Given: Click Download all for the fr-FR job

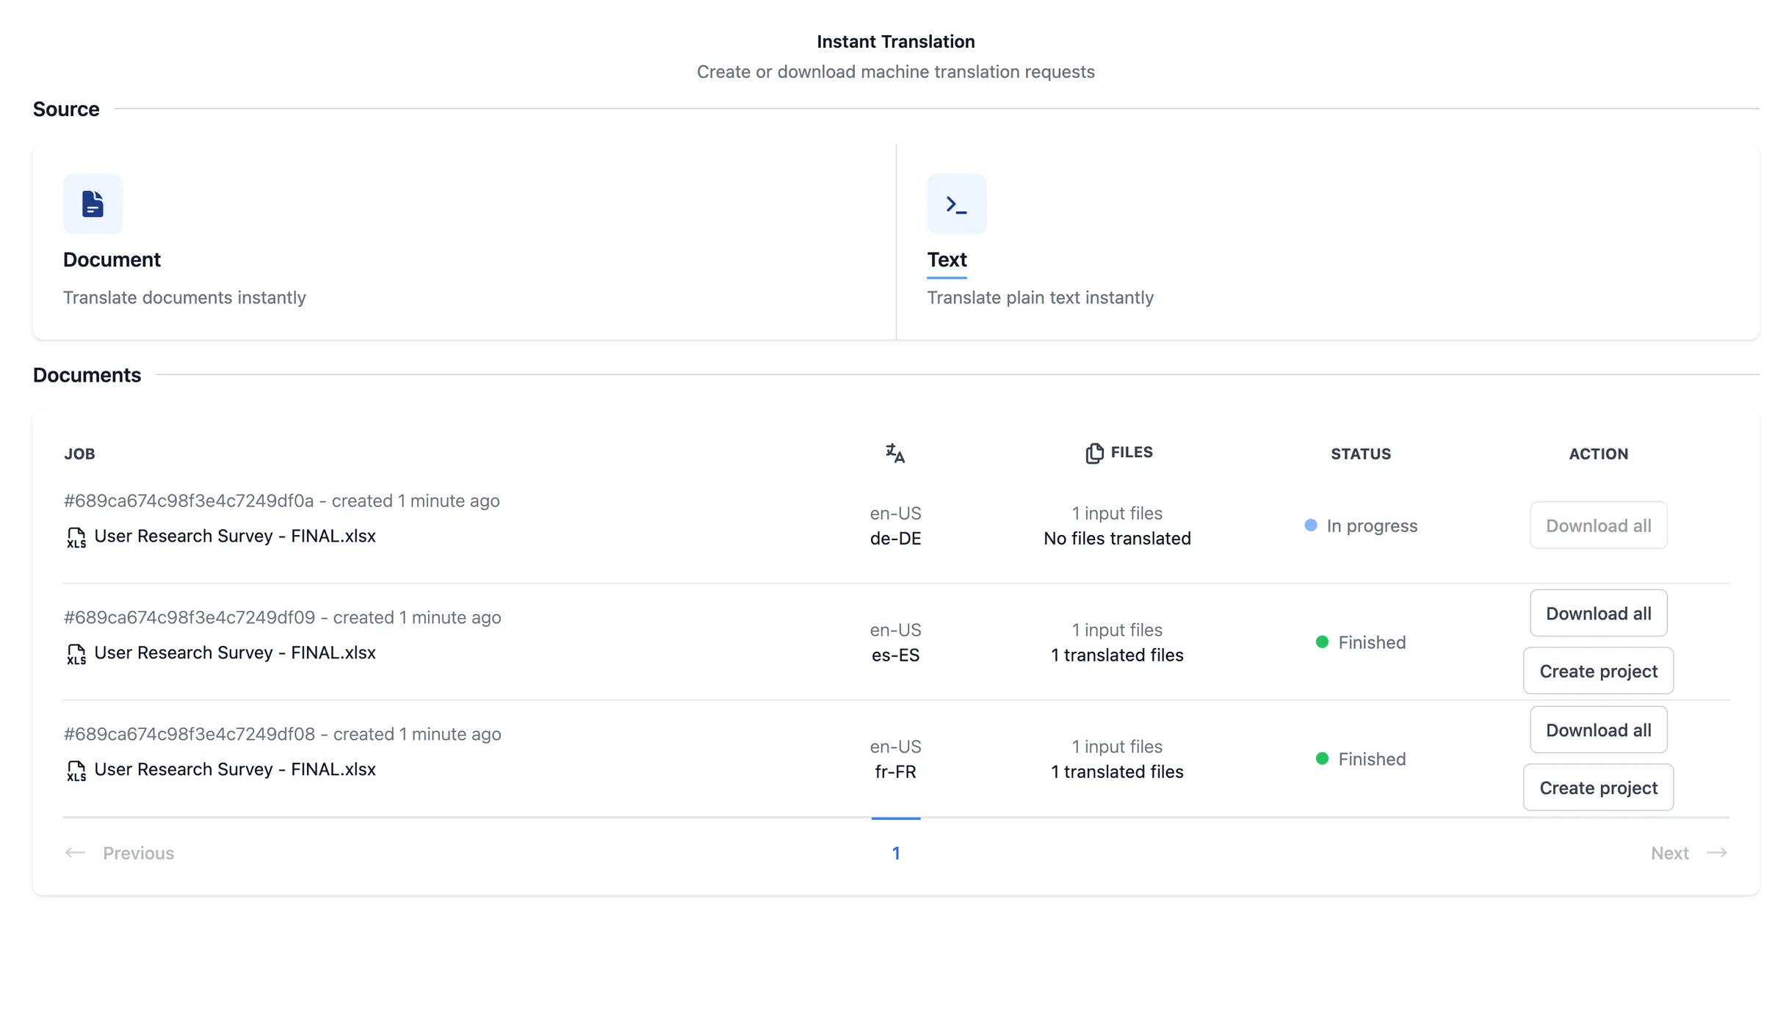Looking at the screenshot, I should [1598, 730].
